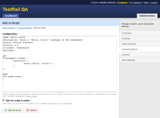Click the Logout link
This screenshot has height=118, width=160.
154,3
